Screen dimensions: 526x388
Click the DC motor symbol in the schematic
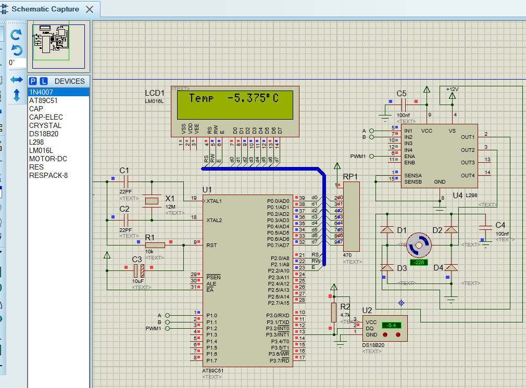point(419,244)
